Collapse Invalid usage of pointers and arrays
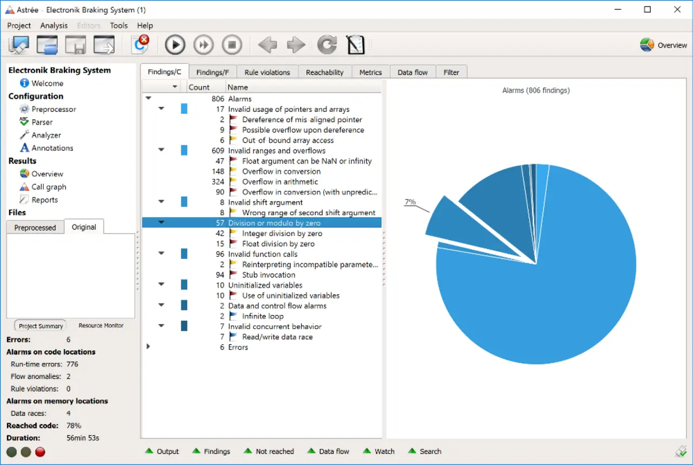The height and width of the screenshot is (465, 693). point(161,109)
